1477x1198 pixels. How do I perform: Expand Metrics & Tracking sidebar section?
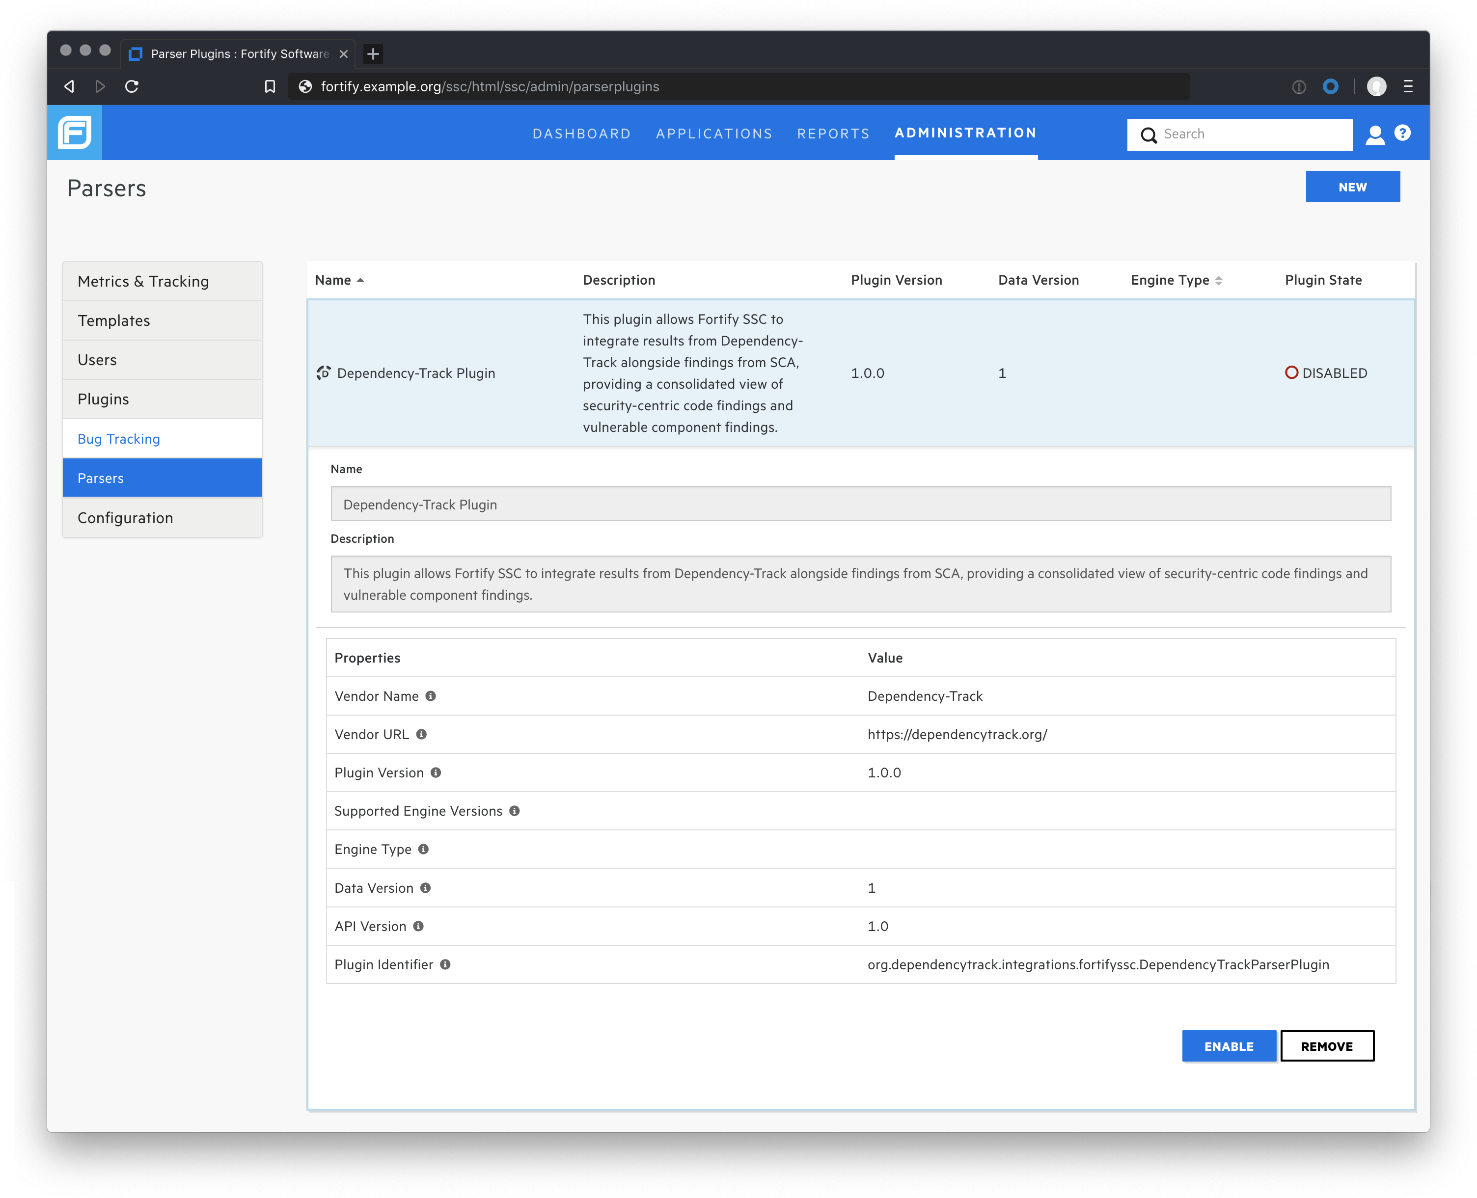162,282
